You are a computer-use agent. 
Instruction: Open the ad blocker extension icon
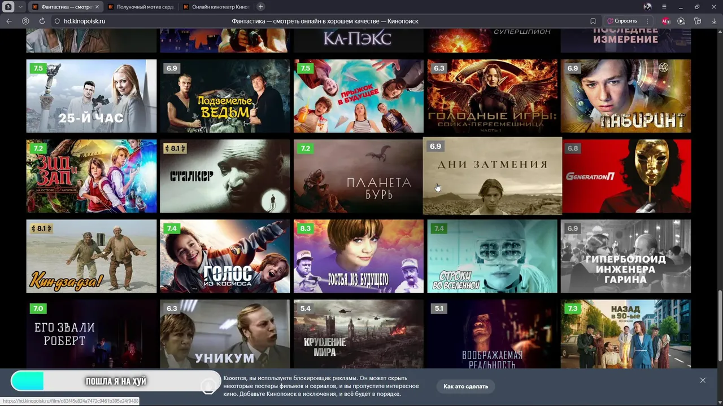[665, 21]
